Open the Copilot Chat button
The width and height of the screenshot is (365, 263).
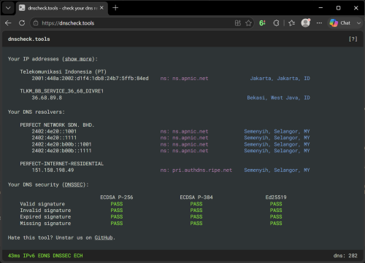[340, 23]
